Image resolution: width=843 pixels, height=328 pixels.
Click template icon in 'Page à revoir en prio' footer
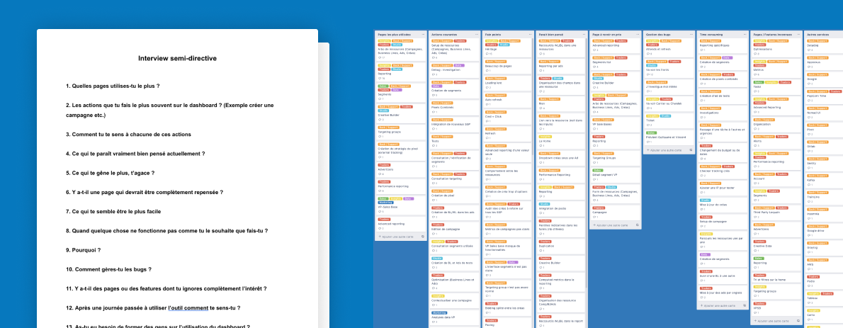637,225
